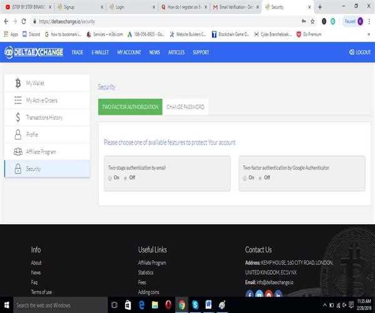
Task: Click the padlock icon beside Security
Action: (x=17, y=169)
